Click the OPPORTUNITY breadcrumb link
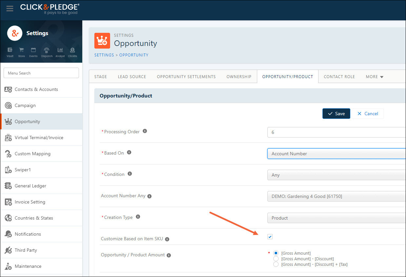 coord(134,55)
